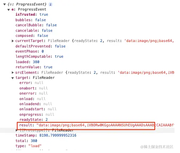Collapse the target: FileReader node

(x=12, y=78)
